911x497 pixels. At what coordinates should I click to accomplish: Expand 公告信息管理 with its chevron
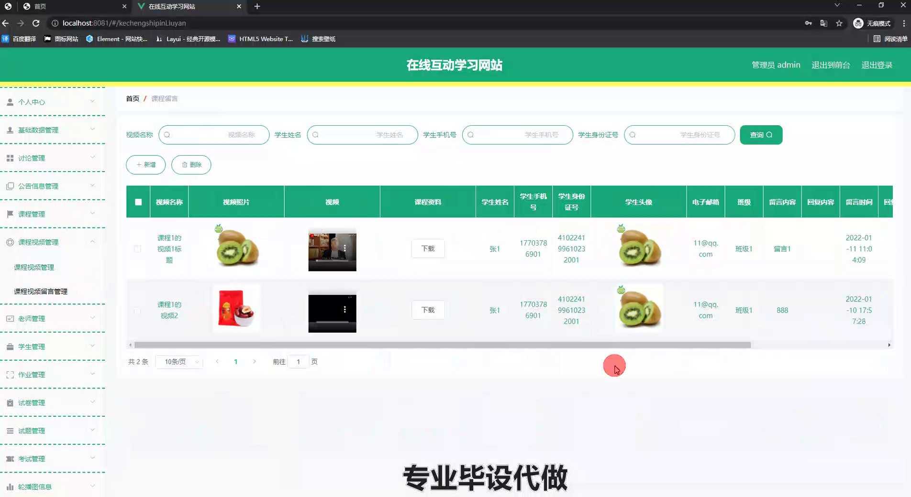point(92,185)
